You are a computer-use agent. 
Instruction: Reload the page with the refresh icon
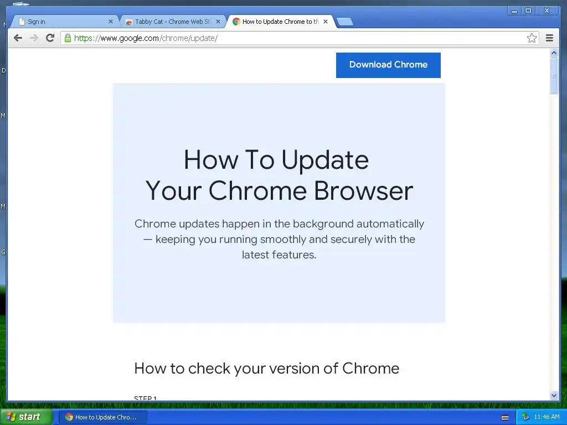(50, 38)
